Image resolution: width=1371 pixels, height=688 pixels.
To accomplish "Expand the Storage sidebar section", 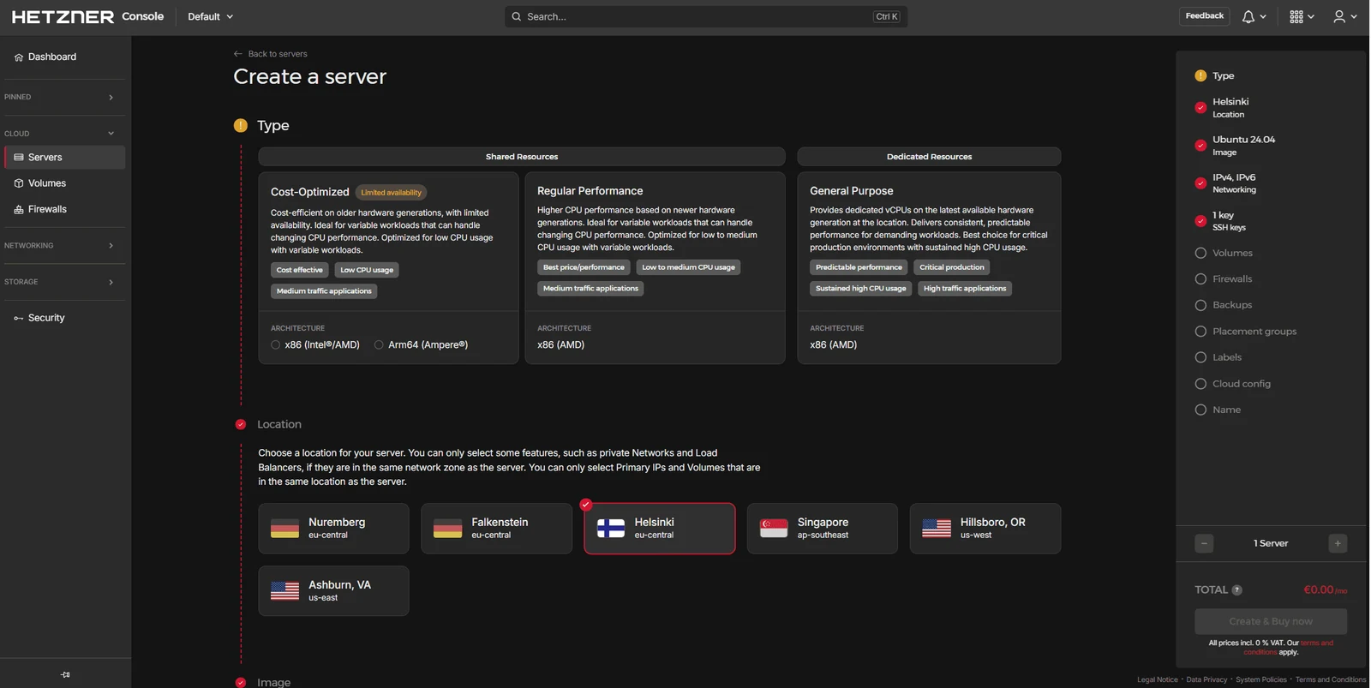I will pyautogui.click(x=63, y=282).
